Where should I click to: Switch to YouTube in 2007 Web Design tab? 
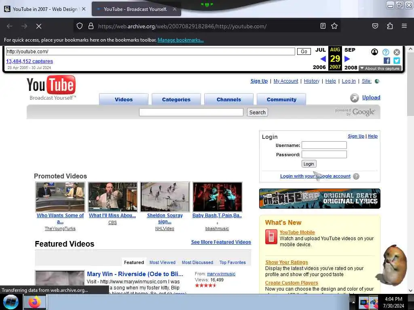point(45,9)
